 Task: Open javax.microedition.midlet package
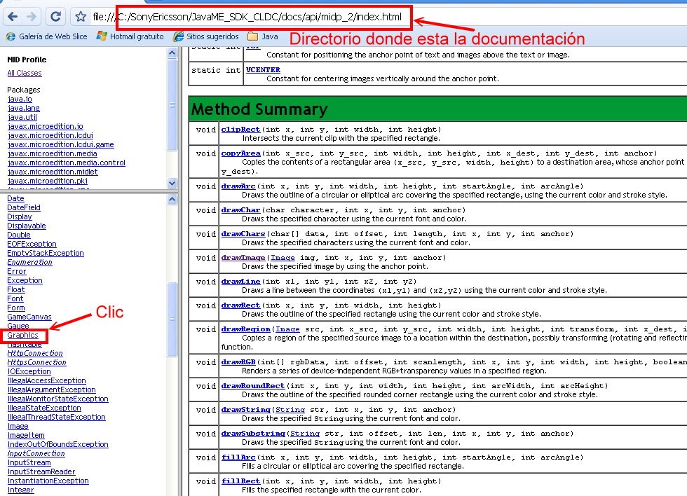point(53,172)
